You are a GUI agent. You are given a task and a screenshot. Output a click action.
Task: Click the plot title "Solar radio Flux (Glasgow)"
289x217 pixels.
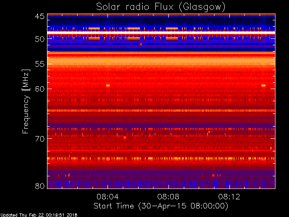[161, 7]
